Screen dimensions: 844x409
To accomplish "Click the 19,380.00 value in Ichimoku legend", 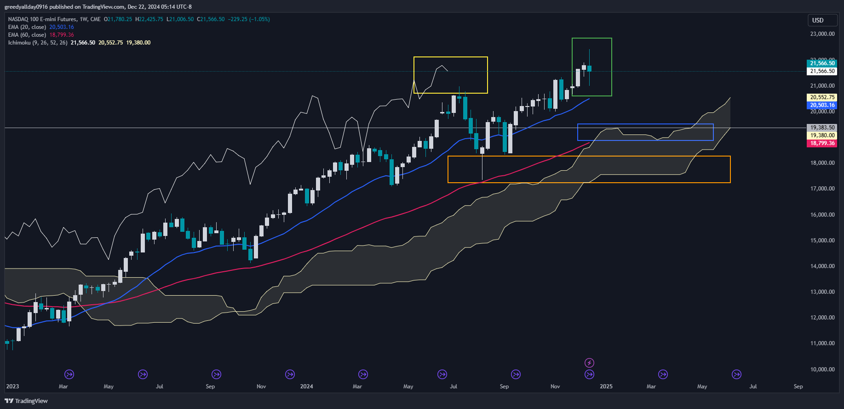I will tap(138, 43).
